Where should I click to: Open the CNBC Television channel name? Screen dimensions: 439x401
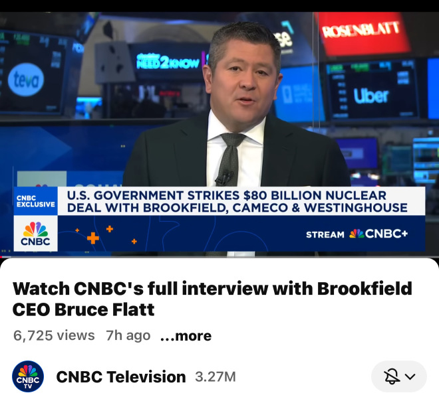[121, 376]
